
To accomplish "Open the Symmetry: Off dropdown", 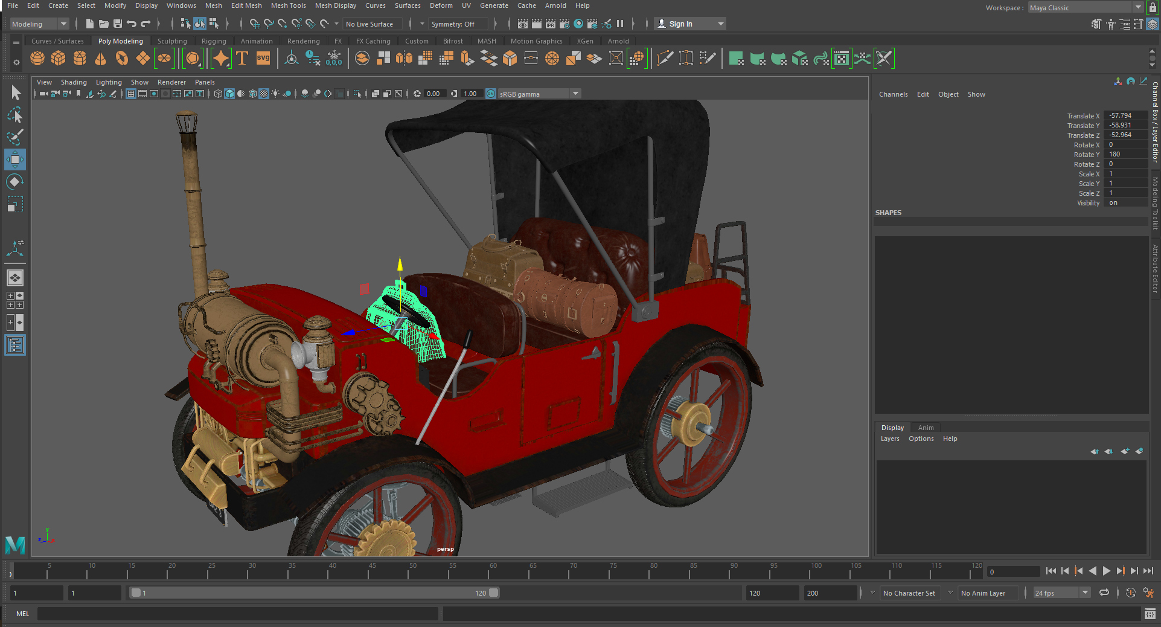I will (458, 24).
